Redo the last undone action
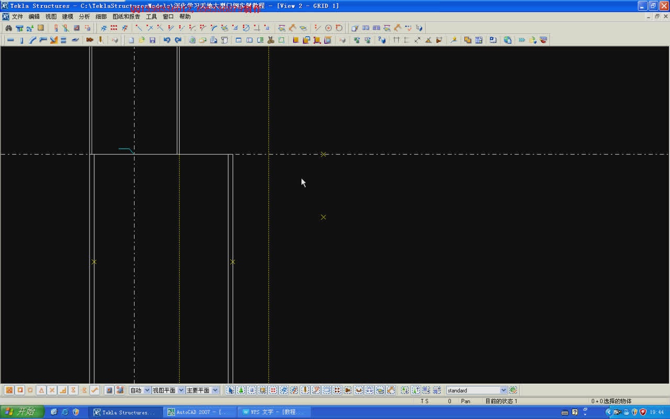This screenshot has width=670, height=419. (x=178, y=40)
